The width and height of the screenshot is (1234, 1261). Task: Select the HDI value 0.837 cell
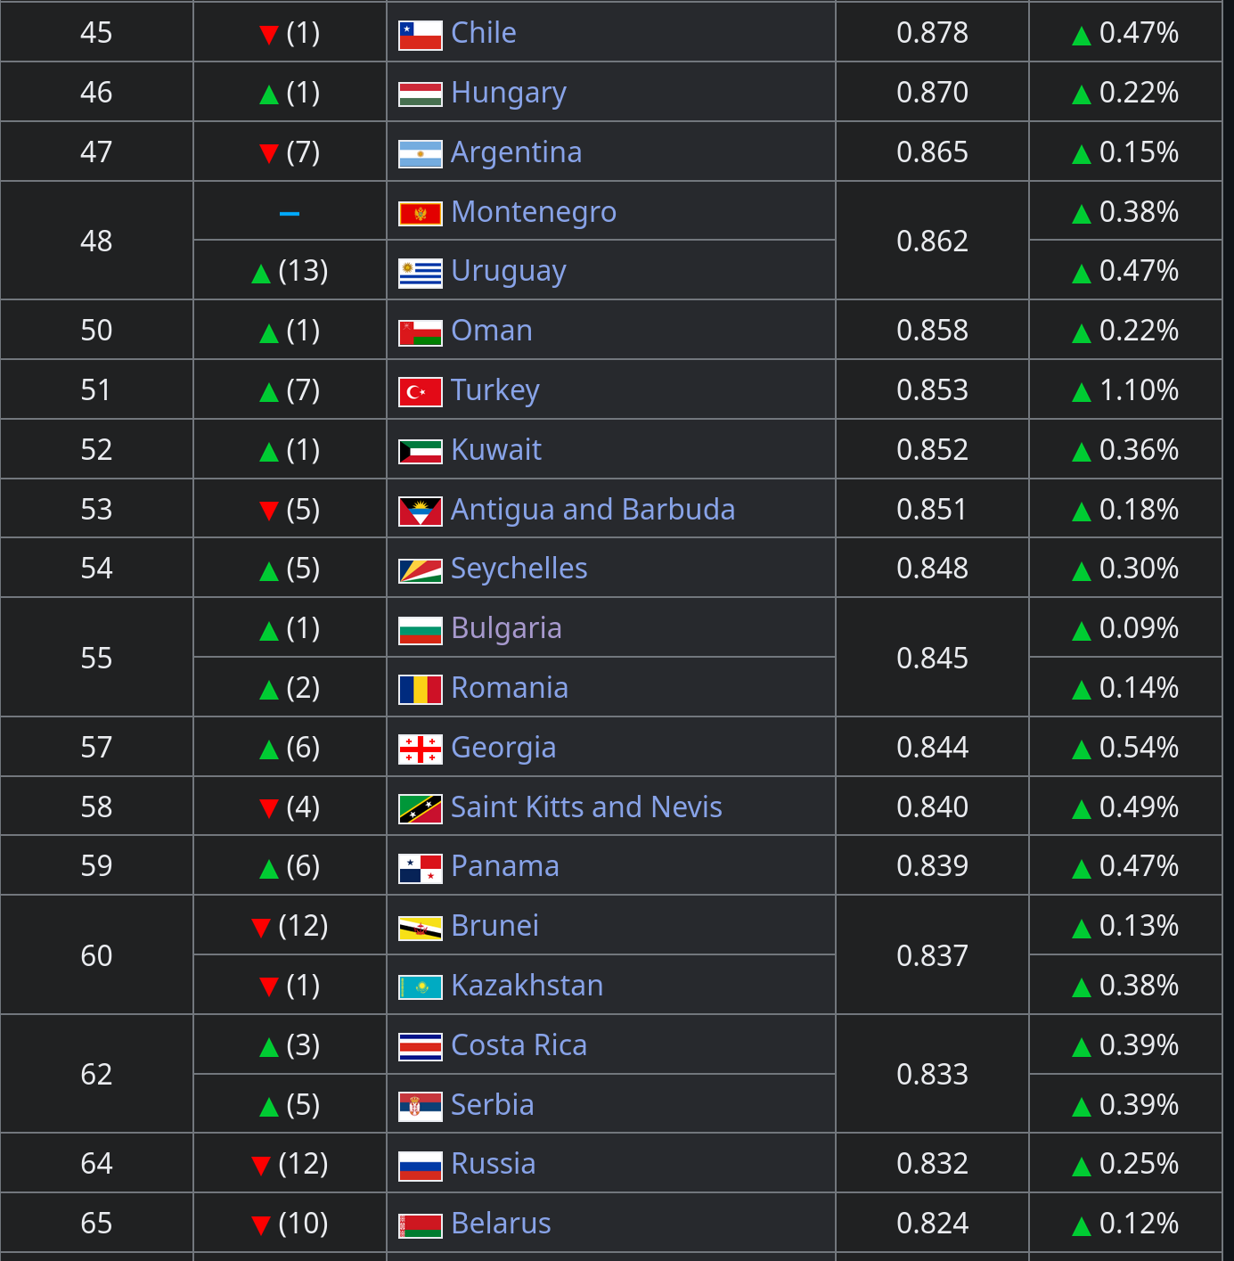932,955
